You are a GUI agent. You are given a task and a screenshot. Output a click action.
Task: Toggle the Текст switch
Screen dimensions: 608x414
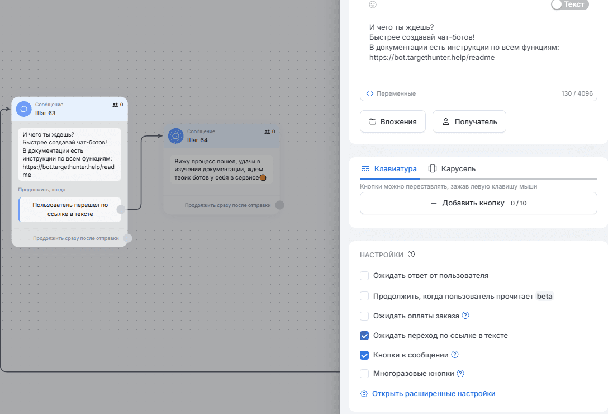click(x=569, y=4)
